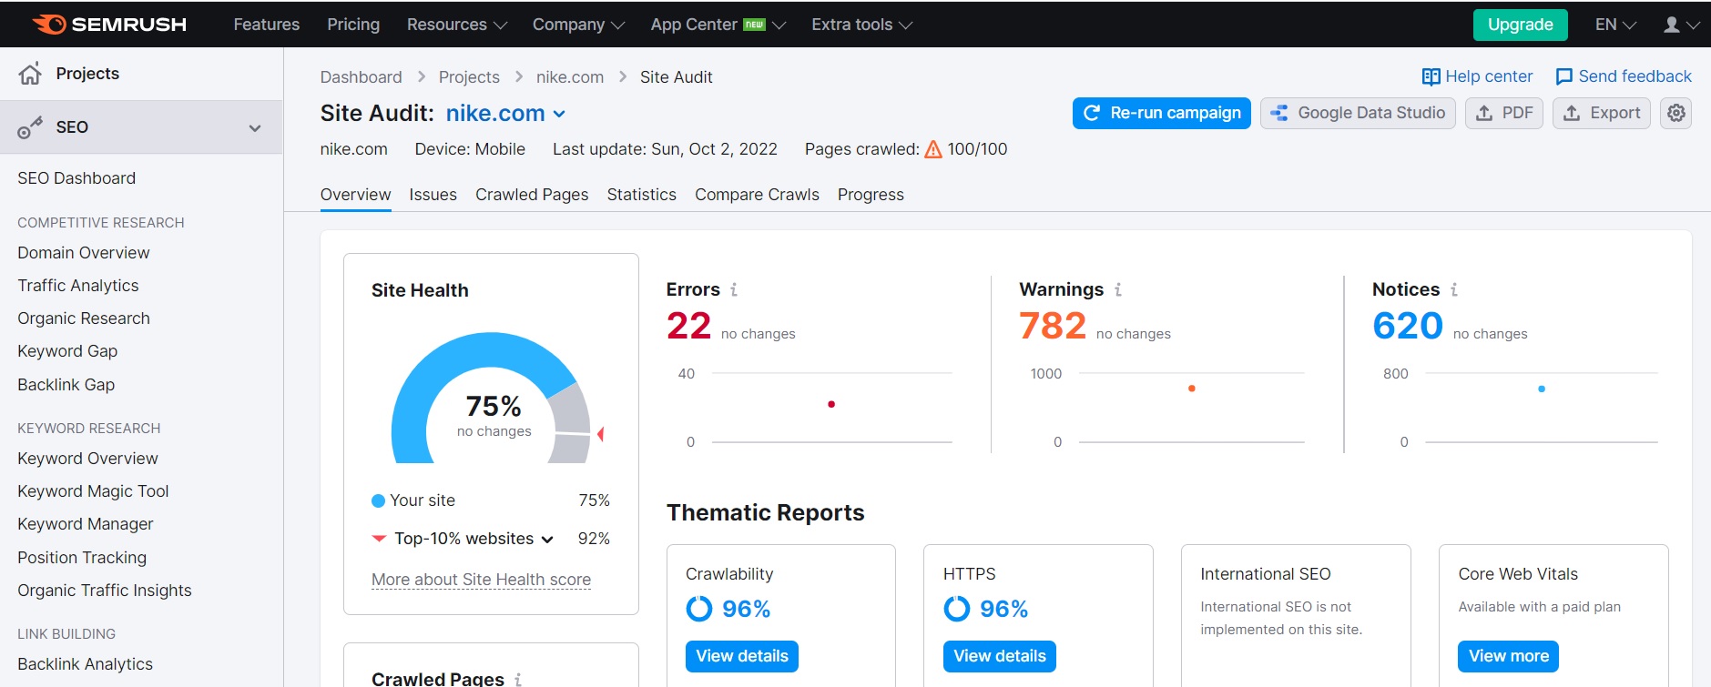Click the red Errors chart data point
This screenshot has height=687, width=1711.
click(x=831, y=404)
